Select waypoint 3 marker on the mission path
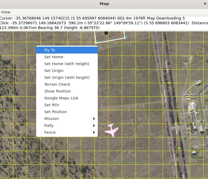208x179 pixels. coord(96,42)
